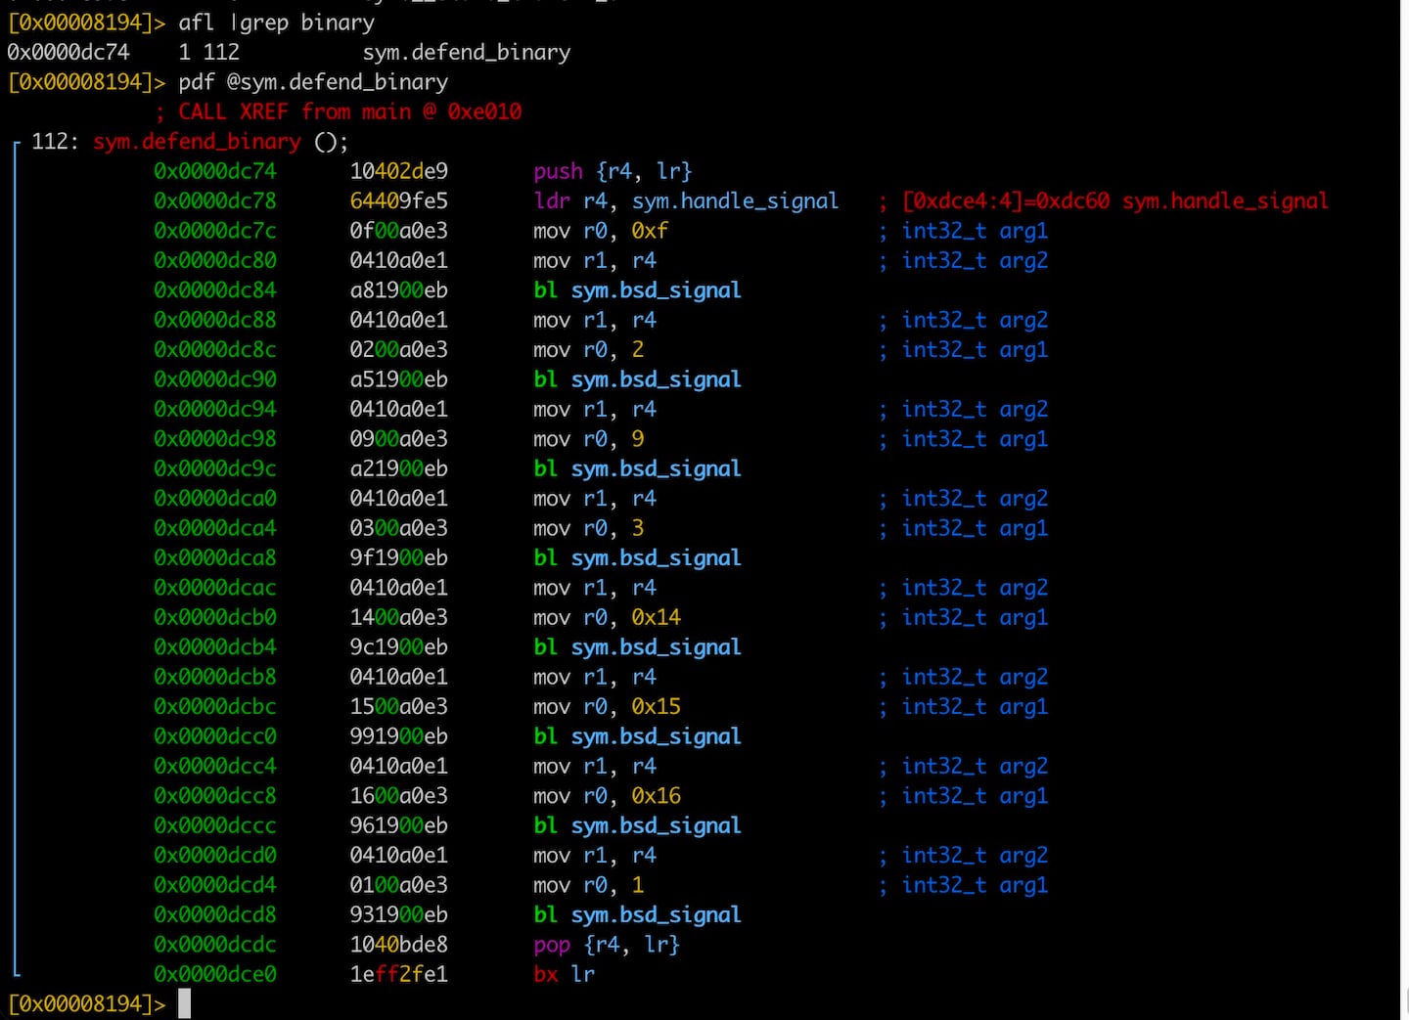Click the address 0x0000dc74 in afl output

point(68,52)
